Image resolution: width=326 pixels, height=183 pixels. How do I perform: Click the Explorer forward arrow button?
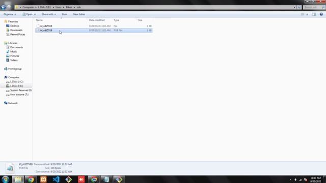tap(9, 7)
